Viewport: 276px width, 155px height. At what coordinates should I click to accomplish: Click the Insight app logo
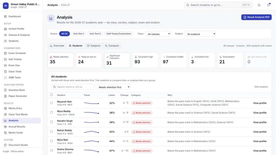[x=6, y=6]
